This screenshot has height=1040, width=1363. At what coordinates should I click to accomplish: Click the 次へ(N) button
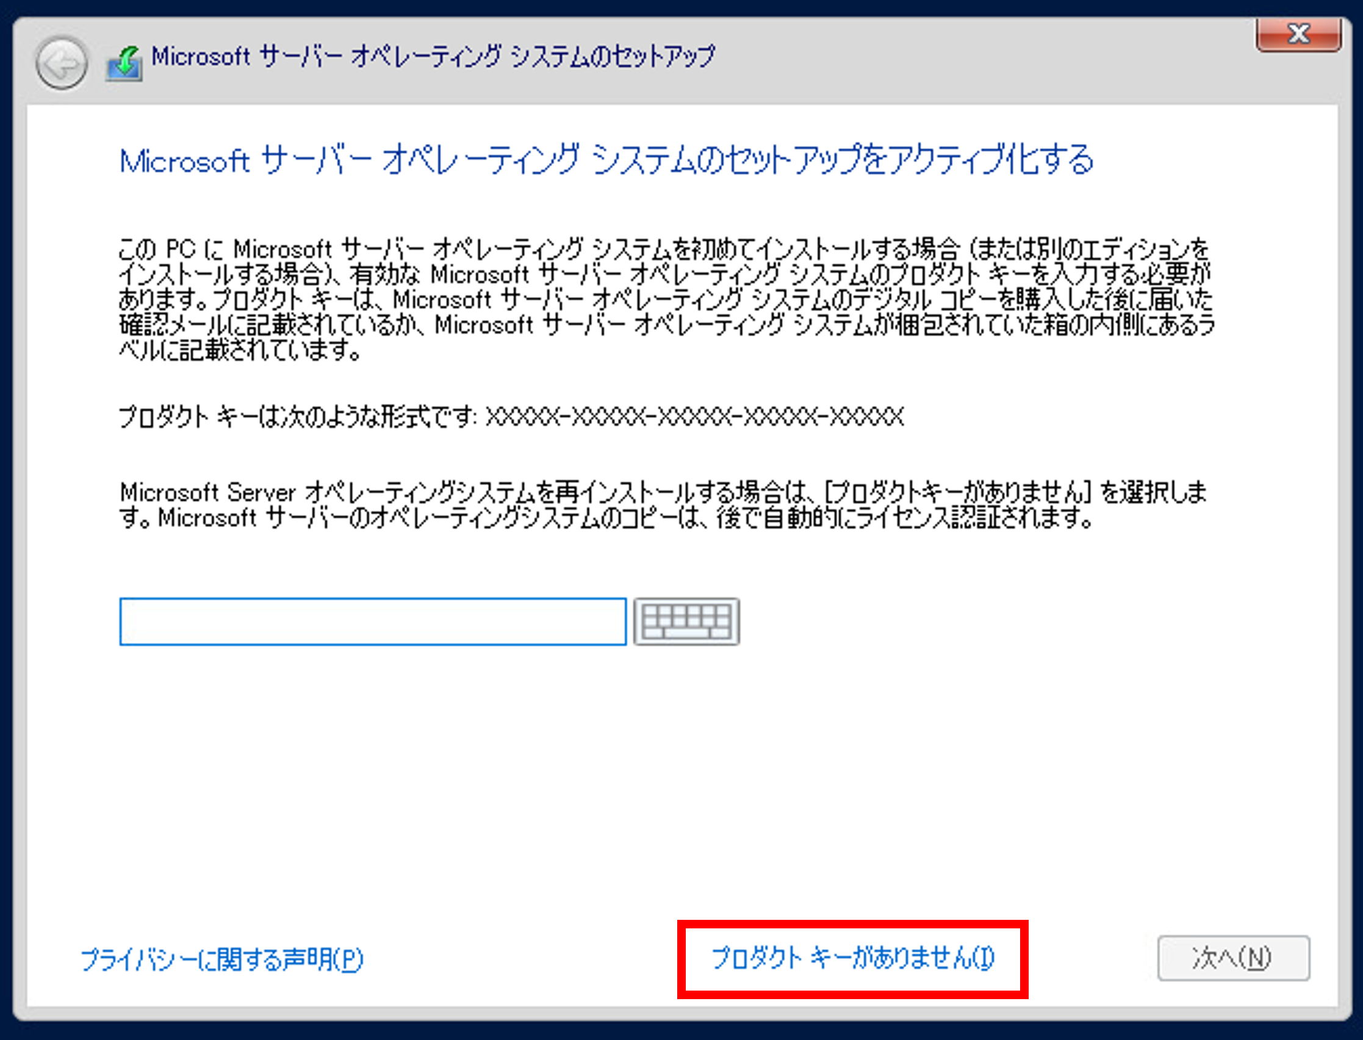click(x=1234, y=958)
